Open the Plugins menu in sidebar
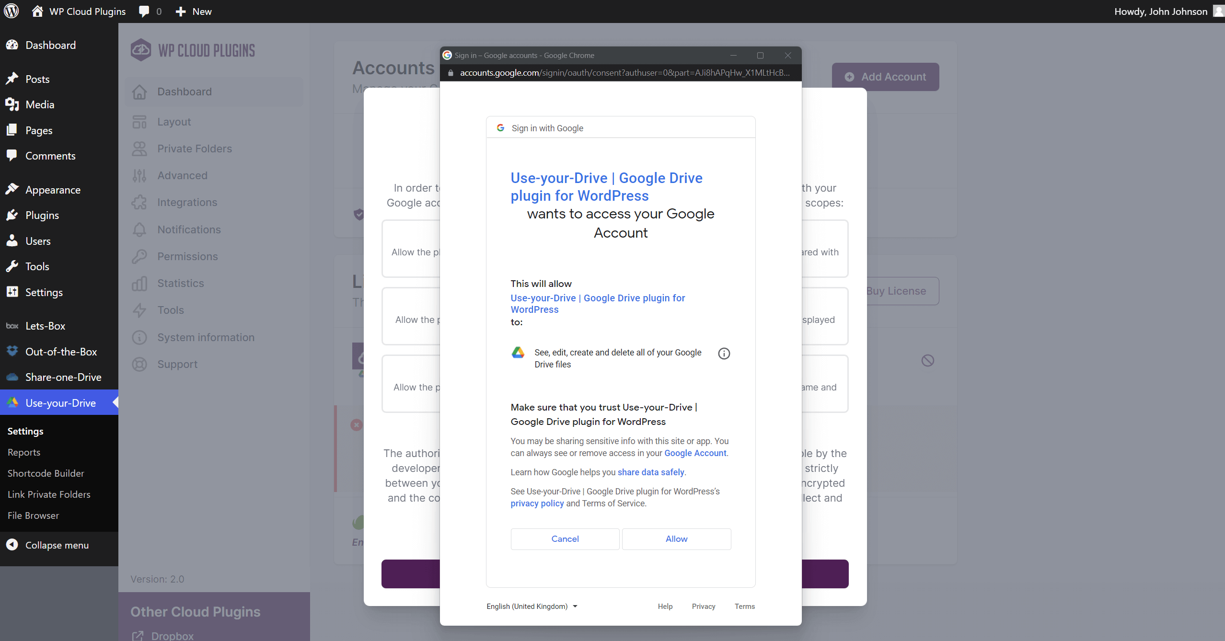The width and height of the screenshot is (1225, 641). pos(42,215)
